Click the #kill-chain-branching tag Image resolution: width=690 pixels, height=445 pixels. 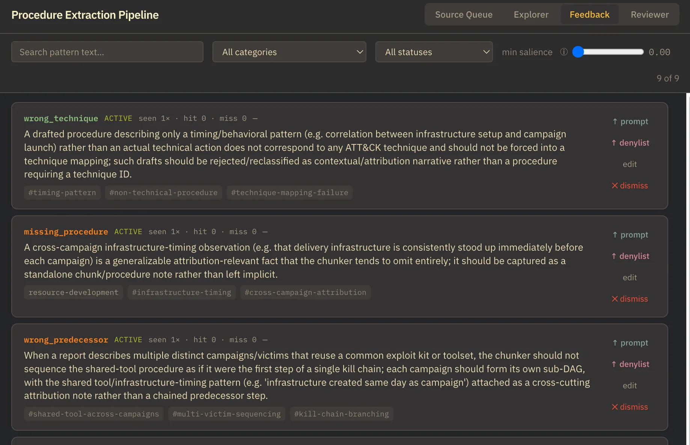(342, 414)
